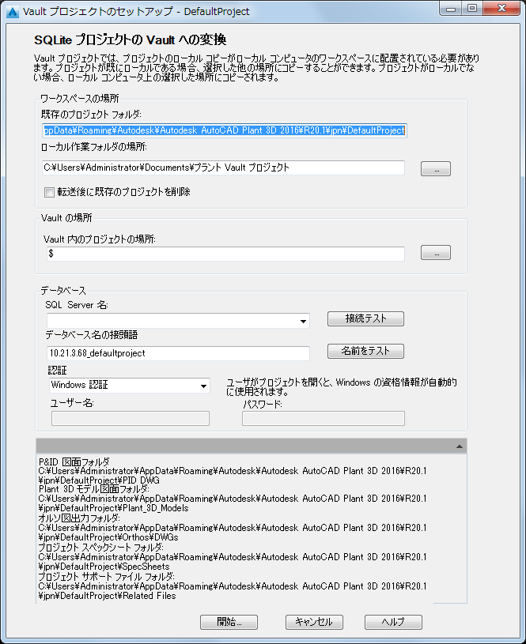Screen dimensions: 526x644
Task: Click the ヘルプ help button
Action: pos(393,622)
